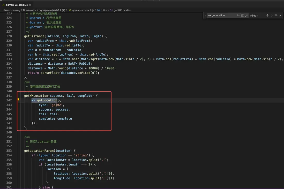Go to next match arrow
The height and width of the screenshot is (189, 284).
(272, 16)
